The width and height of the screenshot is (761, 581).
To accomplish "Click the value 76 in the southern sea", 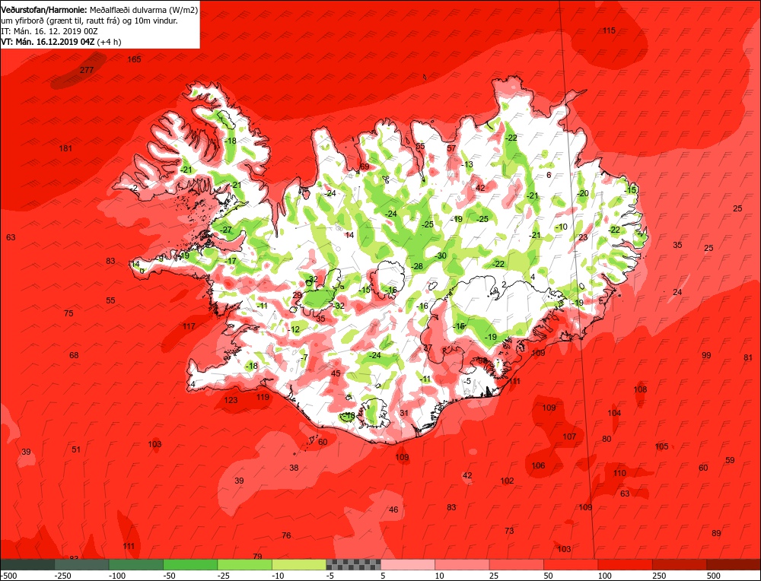I will pos(286,535).
